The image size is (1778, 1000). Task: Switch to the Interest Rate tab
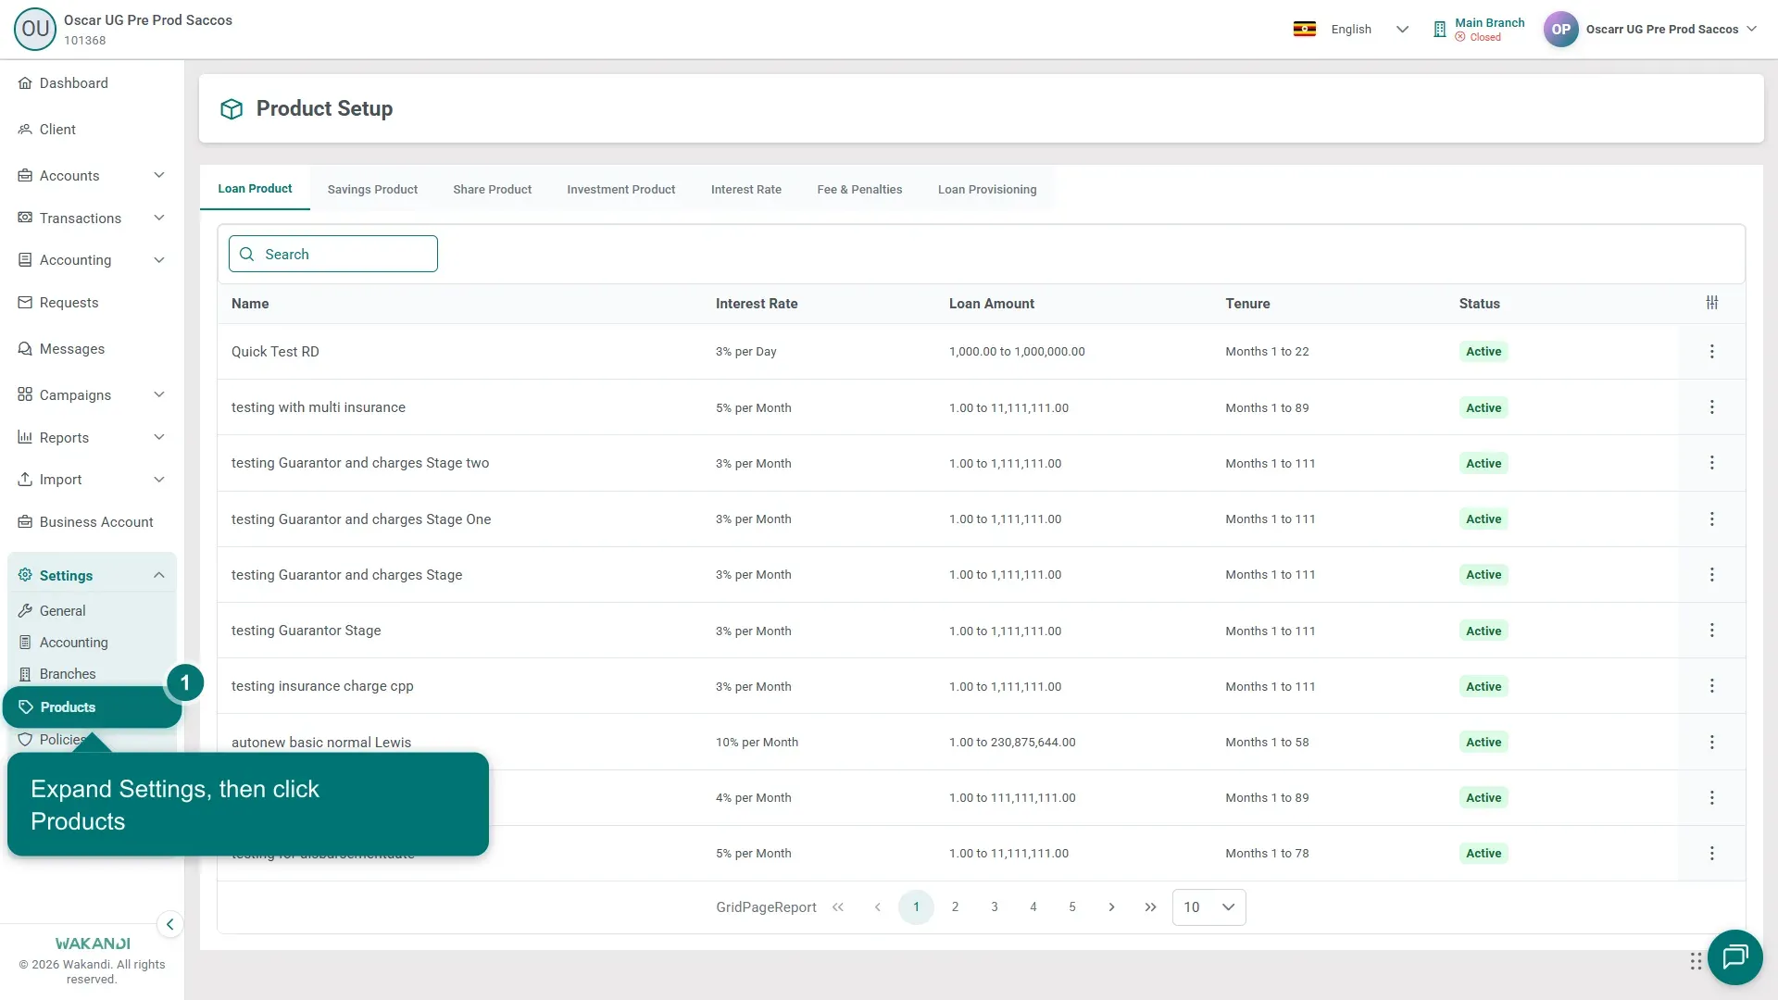tap(746, 190)
